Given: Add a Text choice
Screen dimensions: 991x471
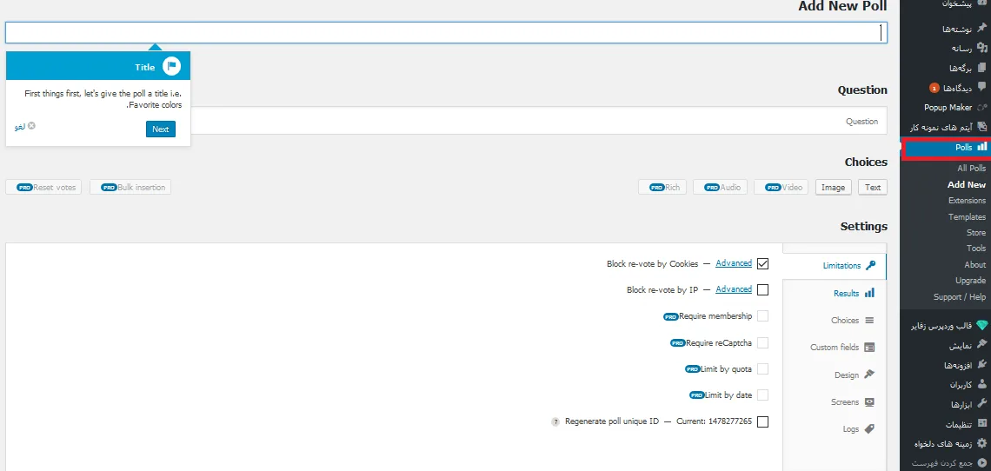Looking at the screenshot, I should [x=873, y=187].
